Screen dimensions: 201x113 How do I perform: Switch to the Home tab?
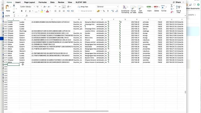click(x=9, y=2)
